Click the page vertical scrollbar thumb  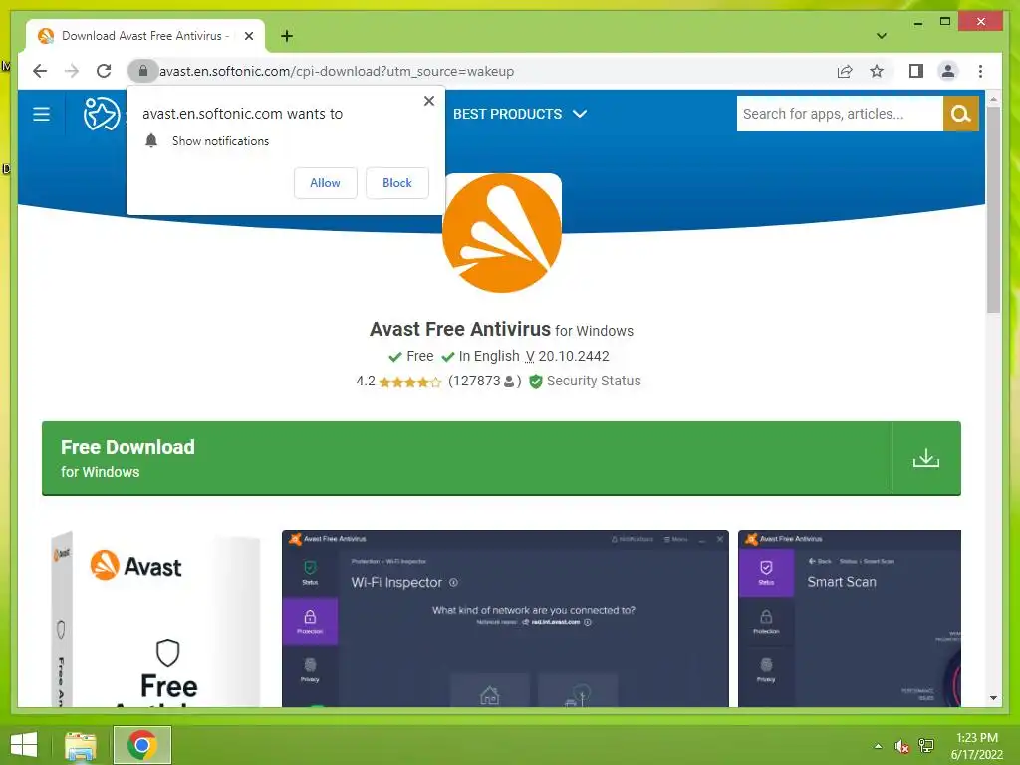[993, 209]
